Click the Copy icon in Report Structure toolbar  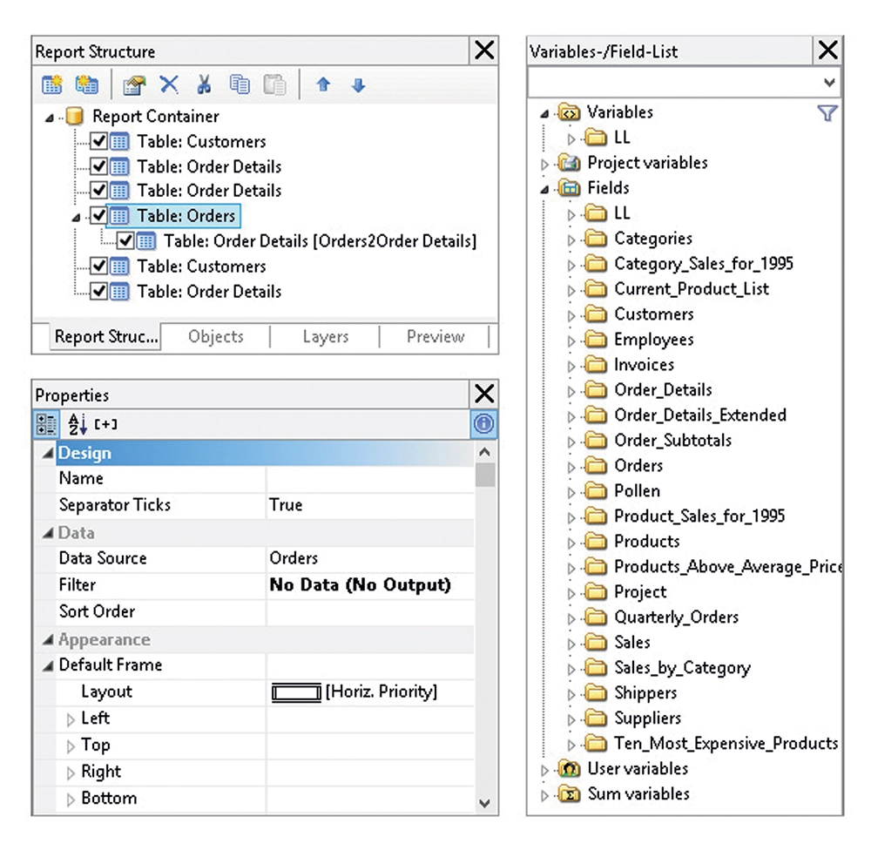[x=240, y=85]
